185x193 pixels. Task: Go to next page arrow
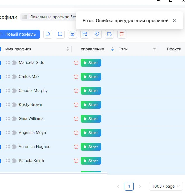pyautogui.click(x=140, y=187)
